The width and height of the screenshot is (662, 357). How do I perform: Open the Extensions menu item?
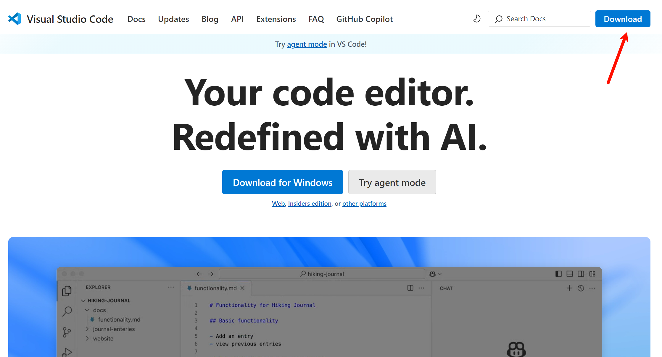[x=276, y=19]
